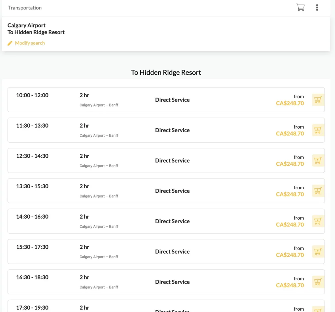Click Direct Service on the 13:30 trip
Image resolution: width=335 pixels, height=312 pixels.
(172, 191)
